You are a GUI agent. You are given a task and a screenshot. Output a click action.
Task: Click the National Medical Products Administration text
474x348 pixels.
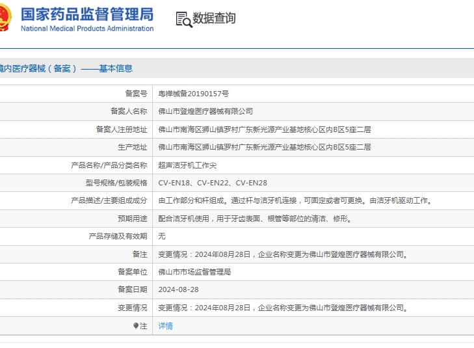pyautogui.click(x=87, y=29)
